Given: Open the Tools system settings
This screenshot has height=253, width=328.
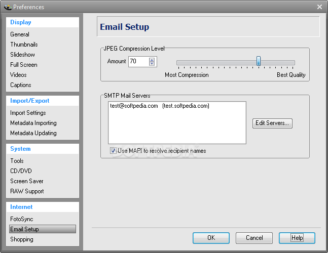Looking at the screenshot, I should [17, 161].
